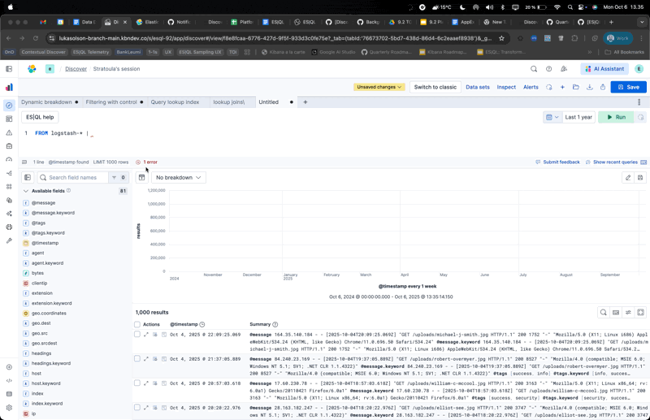The image size is (650, 420).
Task: Click the Inspect link
Action: coord(506,87)
